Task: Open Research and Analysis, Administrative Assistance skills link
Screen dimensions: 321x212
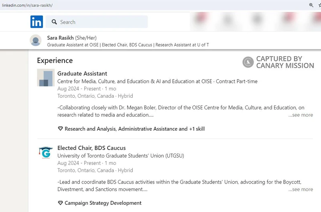Action: click(134, 129)
